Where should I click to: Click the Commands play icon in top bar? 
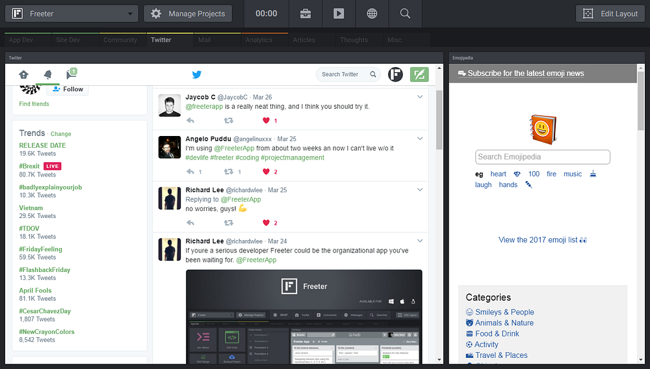[x=339, y=14]
